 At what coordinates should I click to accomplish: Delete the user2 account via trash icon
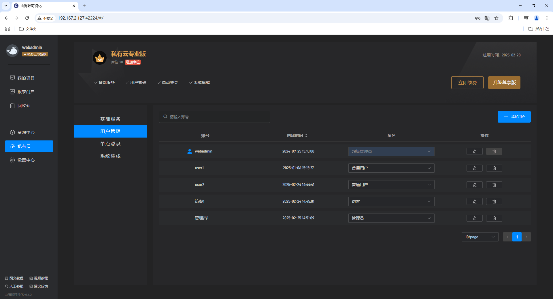[x=494, y=185]
